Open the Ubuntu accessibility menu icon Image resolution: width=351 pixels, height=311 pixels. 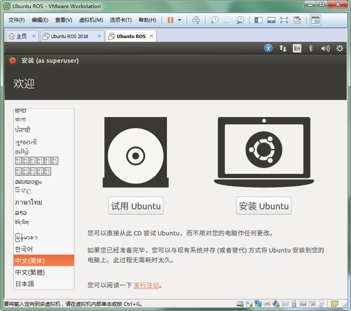tap(268, 49)
